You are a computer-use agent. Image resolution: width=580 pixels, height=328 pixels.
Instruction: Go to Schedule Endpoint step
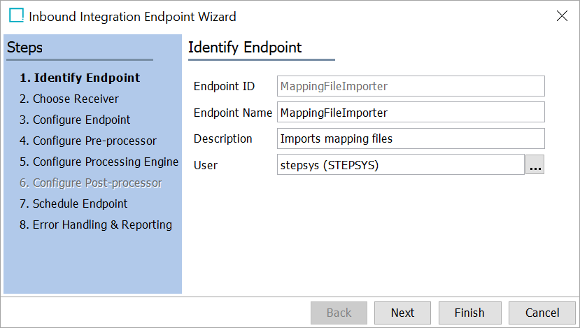click(x=73, y=204)
